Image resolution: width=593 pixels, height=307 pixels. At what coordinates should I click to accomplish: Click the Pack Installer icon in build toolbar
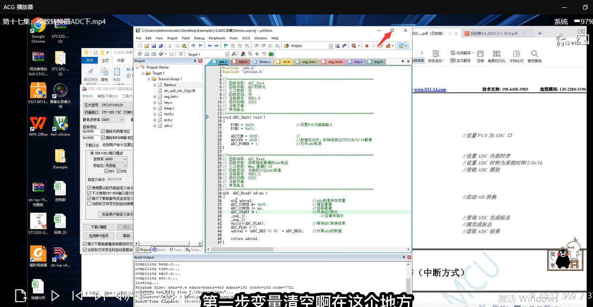pos(271,54)
